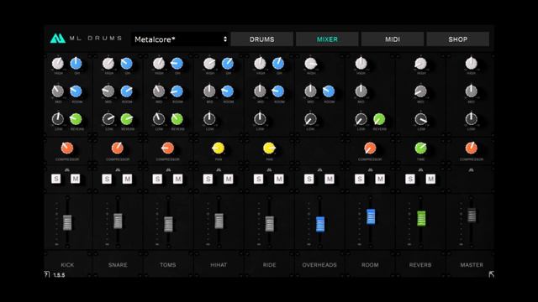
Task: Solo the Hihat channel
Action: [208, 179]
